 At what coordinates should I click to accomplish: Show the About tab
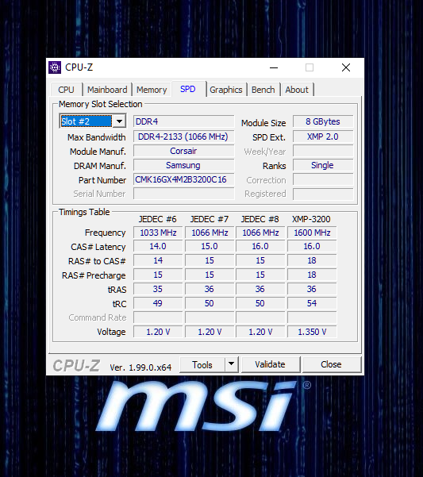[x=297, y=90]
